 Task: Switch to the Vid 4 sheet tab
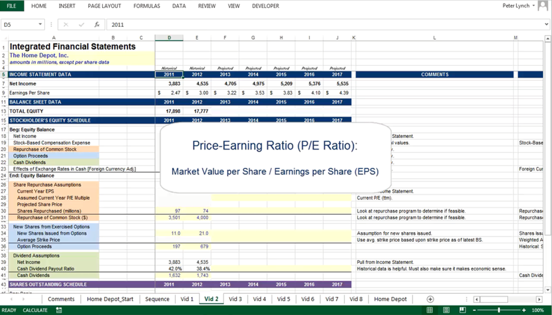tap(260, 299)
